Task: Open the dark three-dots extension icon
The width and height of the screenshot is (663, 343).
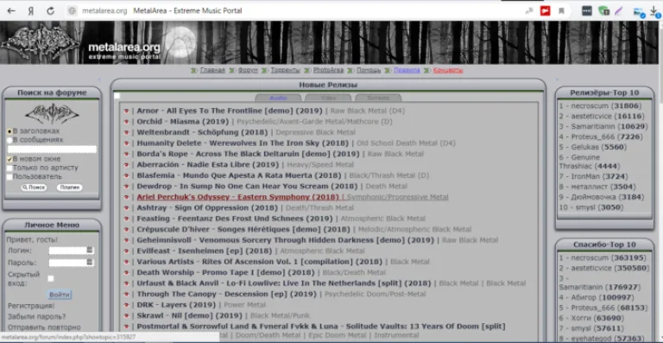Action: coord(587,11)
